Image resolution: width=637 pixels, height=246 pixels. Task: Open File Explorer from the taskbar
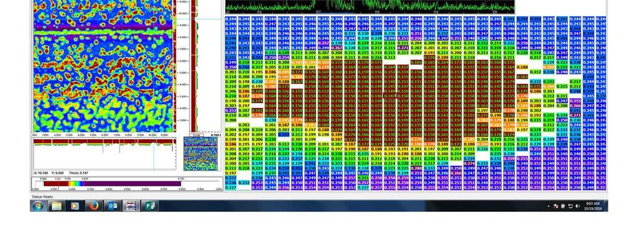[57, 206]
